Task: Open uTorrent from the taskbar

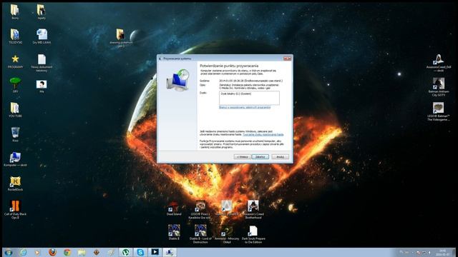Action: tap(126, 252)
